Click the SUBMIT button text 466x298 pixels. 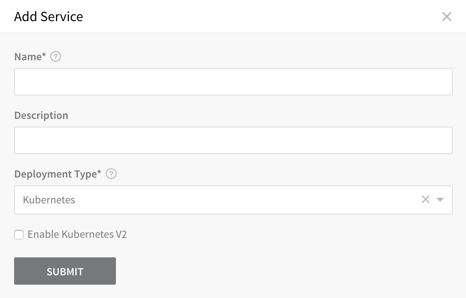(65, 271)
